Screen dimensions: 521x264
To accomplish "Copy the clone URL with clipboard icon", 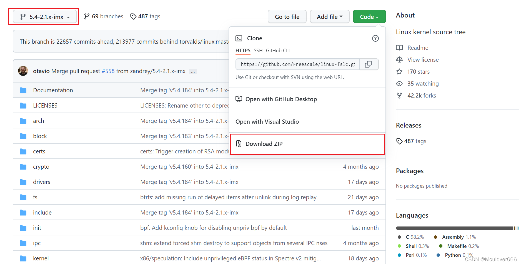I will coord(369,64).
